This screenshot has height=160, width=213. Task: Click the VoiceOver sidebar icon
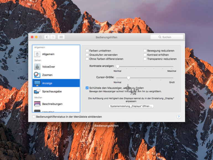[37, 67]
